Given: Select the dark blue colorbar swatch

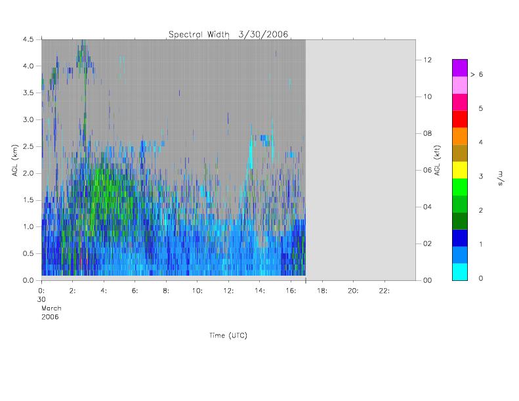Looking at the screenshot, I should pos(460,238).
